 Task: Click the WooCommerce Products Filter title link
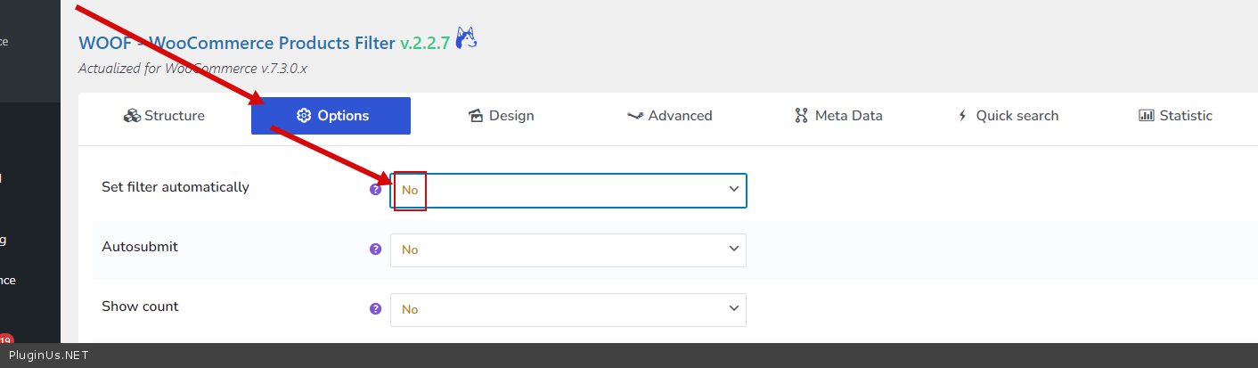236,43
